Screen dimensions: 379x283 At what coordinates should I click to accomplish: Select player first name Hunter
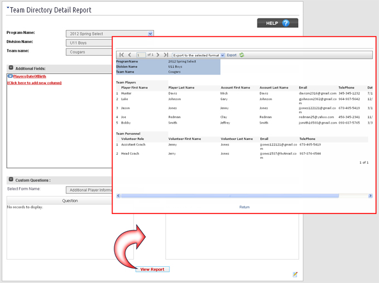pyautogui.click(x=126, y=93)
